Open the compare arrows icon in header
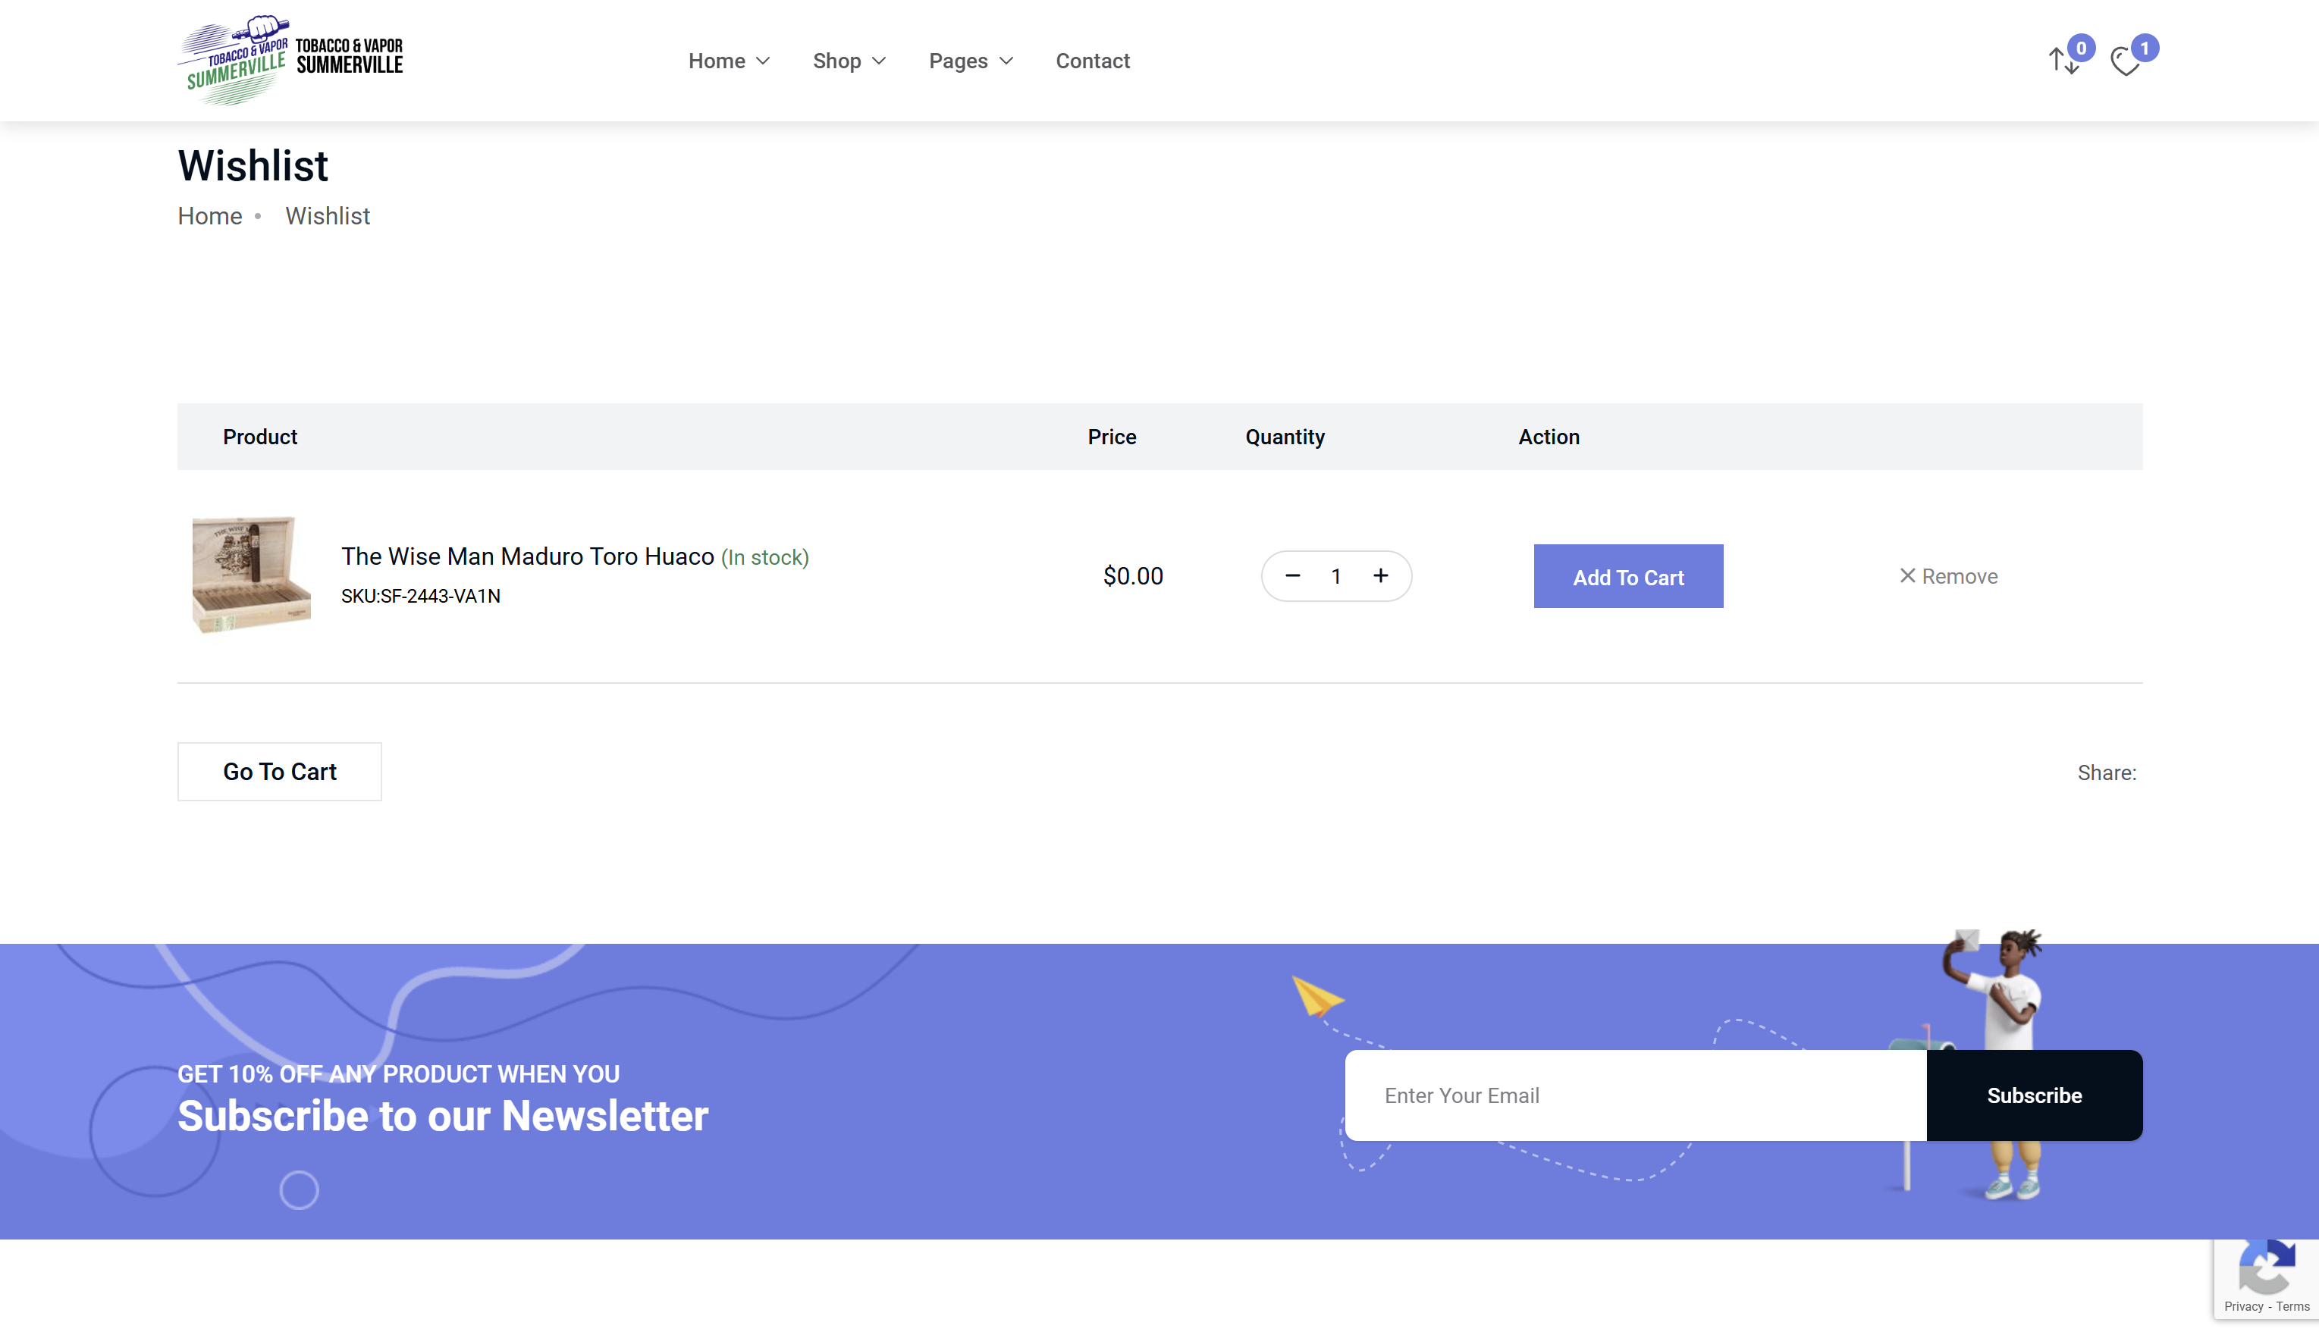This screenshot has width=2319, height=1335. coord(2063,61)
